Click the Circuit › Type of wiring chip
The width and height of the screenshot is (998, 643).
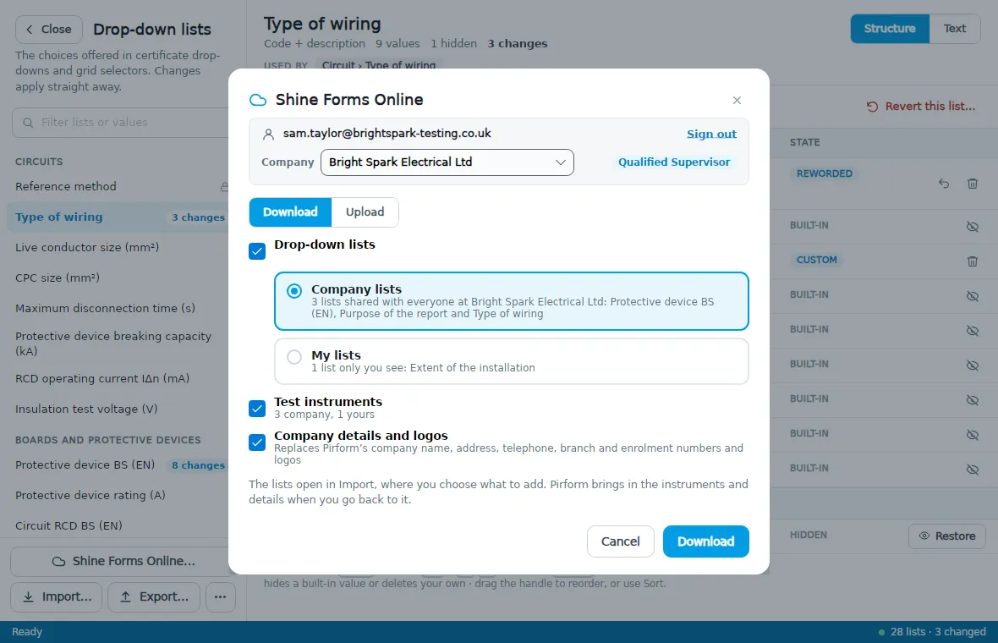point(379,65)
